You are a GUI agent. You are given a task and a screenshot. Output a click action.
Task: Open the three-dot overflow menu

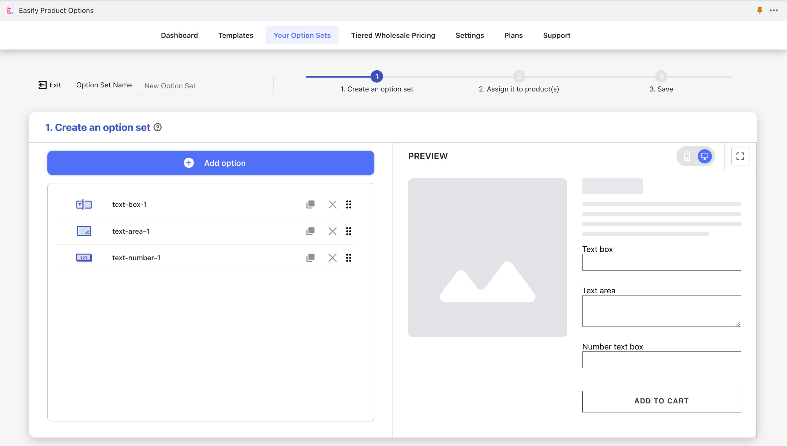774,10
